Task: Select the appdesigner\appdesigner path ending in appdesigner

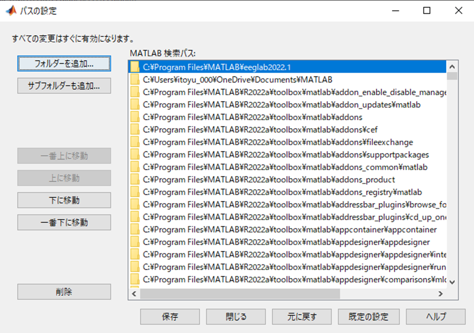Action: pos(288,242)
